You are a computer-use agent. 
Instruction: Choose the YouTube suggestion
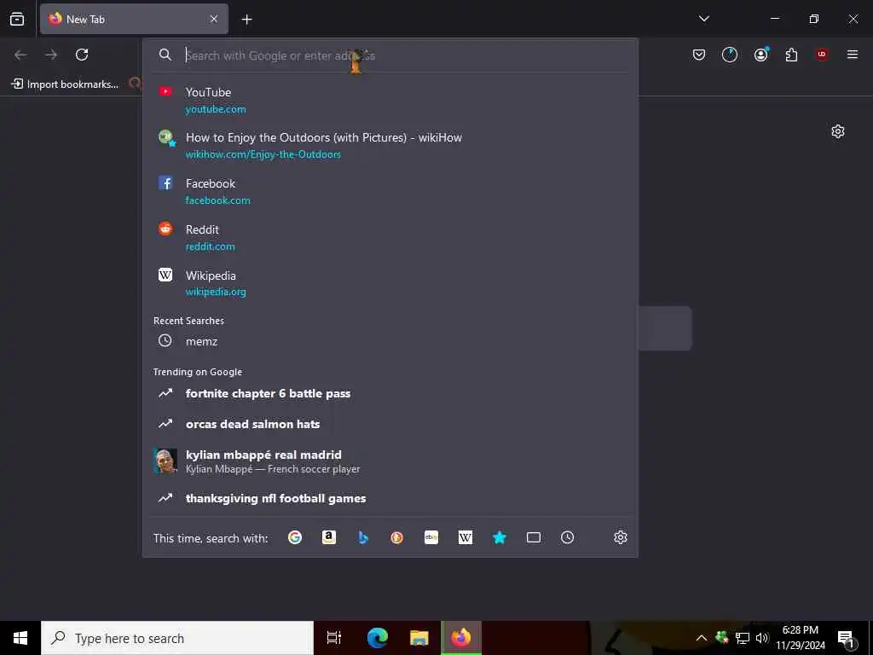[x=390, y=101]
